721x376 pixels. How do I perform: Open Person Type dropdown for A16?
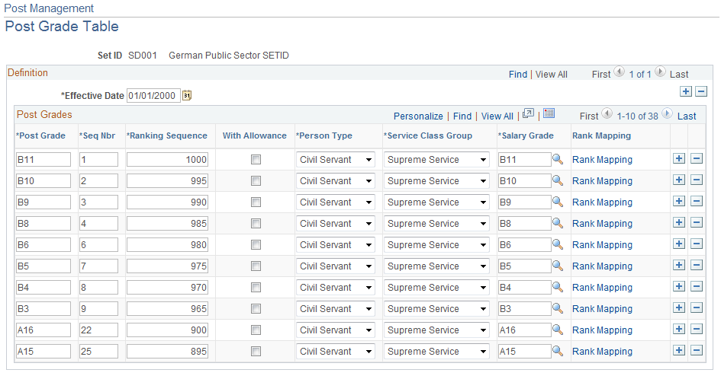(x=335, y=330)
